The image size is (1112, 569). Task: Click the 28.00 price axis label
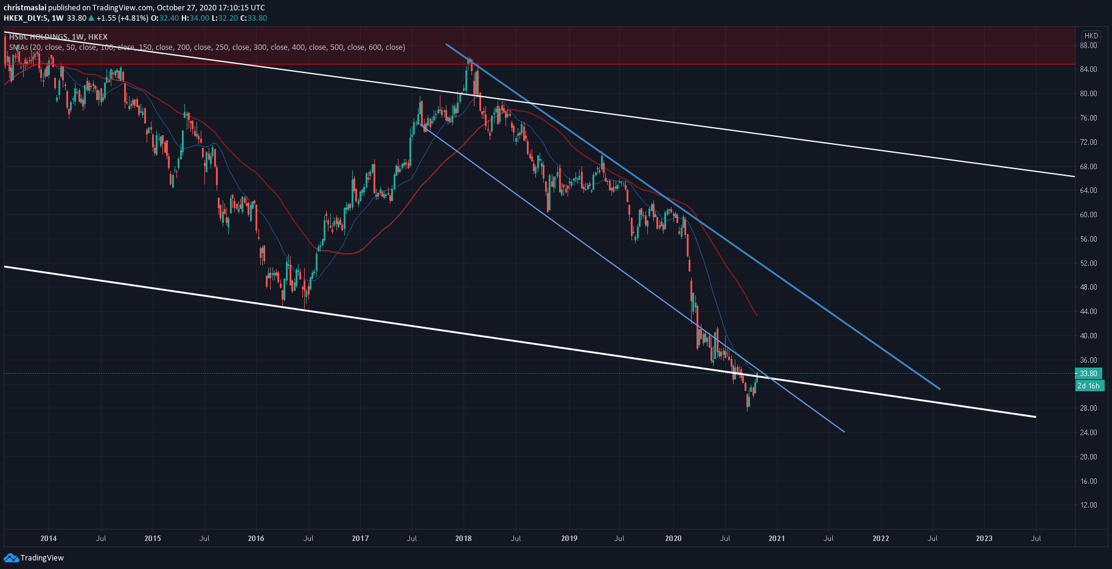(x=1088, y=408)
